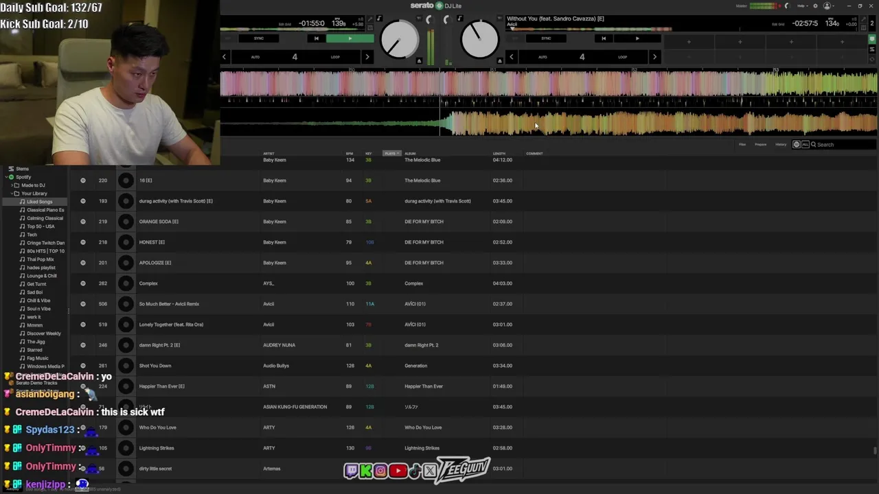Open the Prepare panel tab

click(x=761, y=145)
